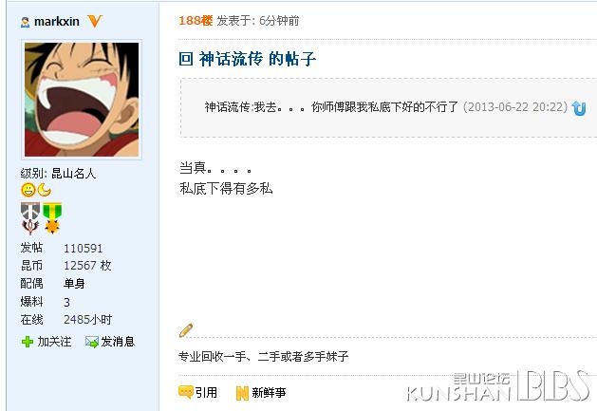Image resolution: width=597 pixels, height=411 pixels.
Task: Send a message with 发消息
Action: 118,342
